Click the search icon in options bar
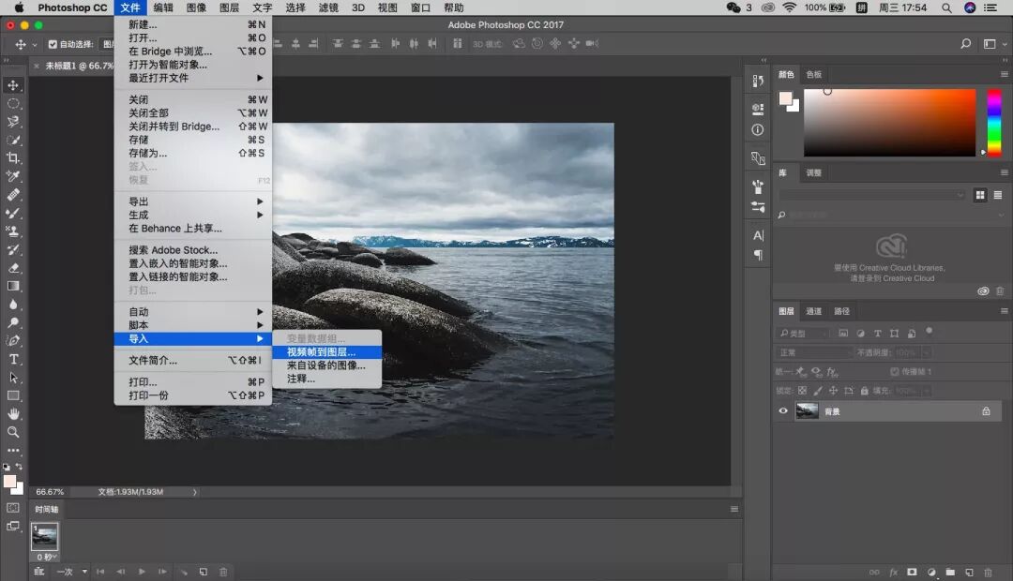1013x581 pixels. (965, 44)
